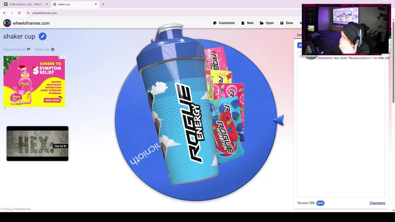Spin the blue wheel
Screen dimensions: 395x222
[x=196, y=120]
